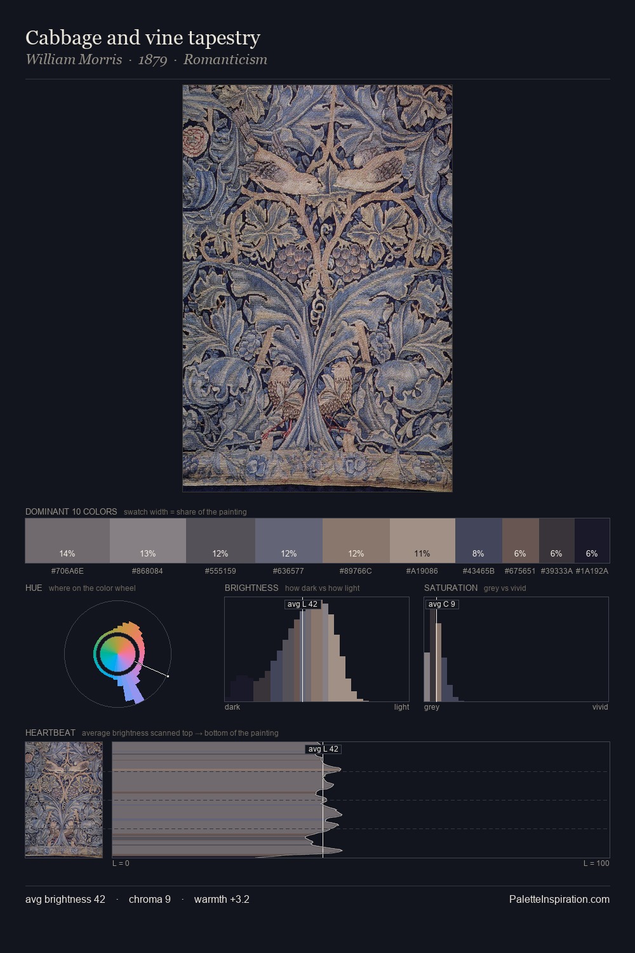
Task: Click the 'vivid' saturation axis label
Action: coord(600,707)
